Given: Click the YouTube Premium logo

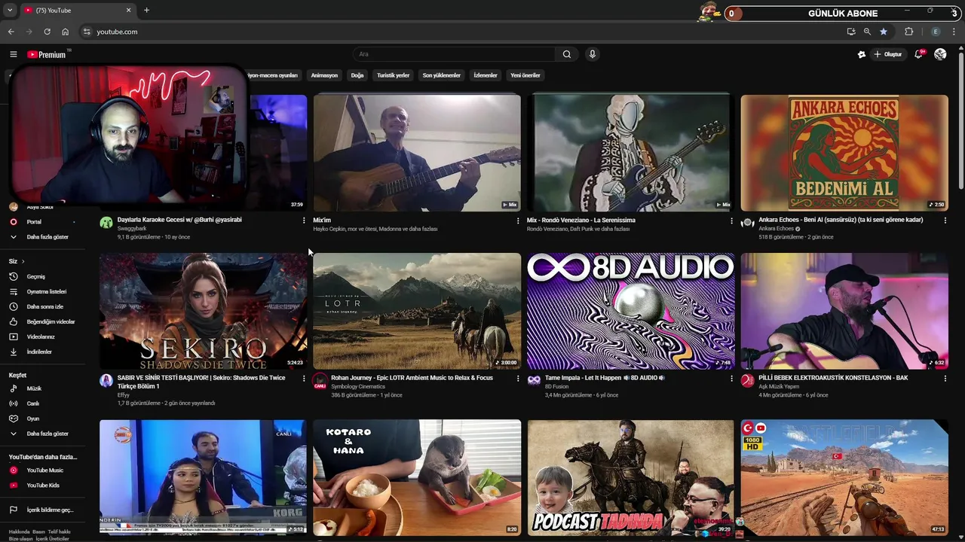Looking at the screenshot, I should coord(47,54).
